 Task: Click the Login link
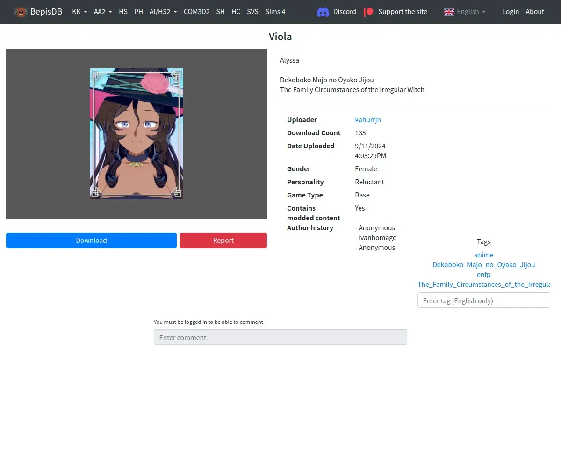(511, 12)
